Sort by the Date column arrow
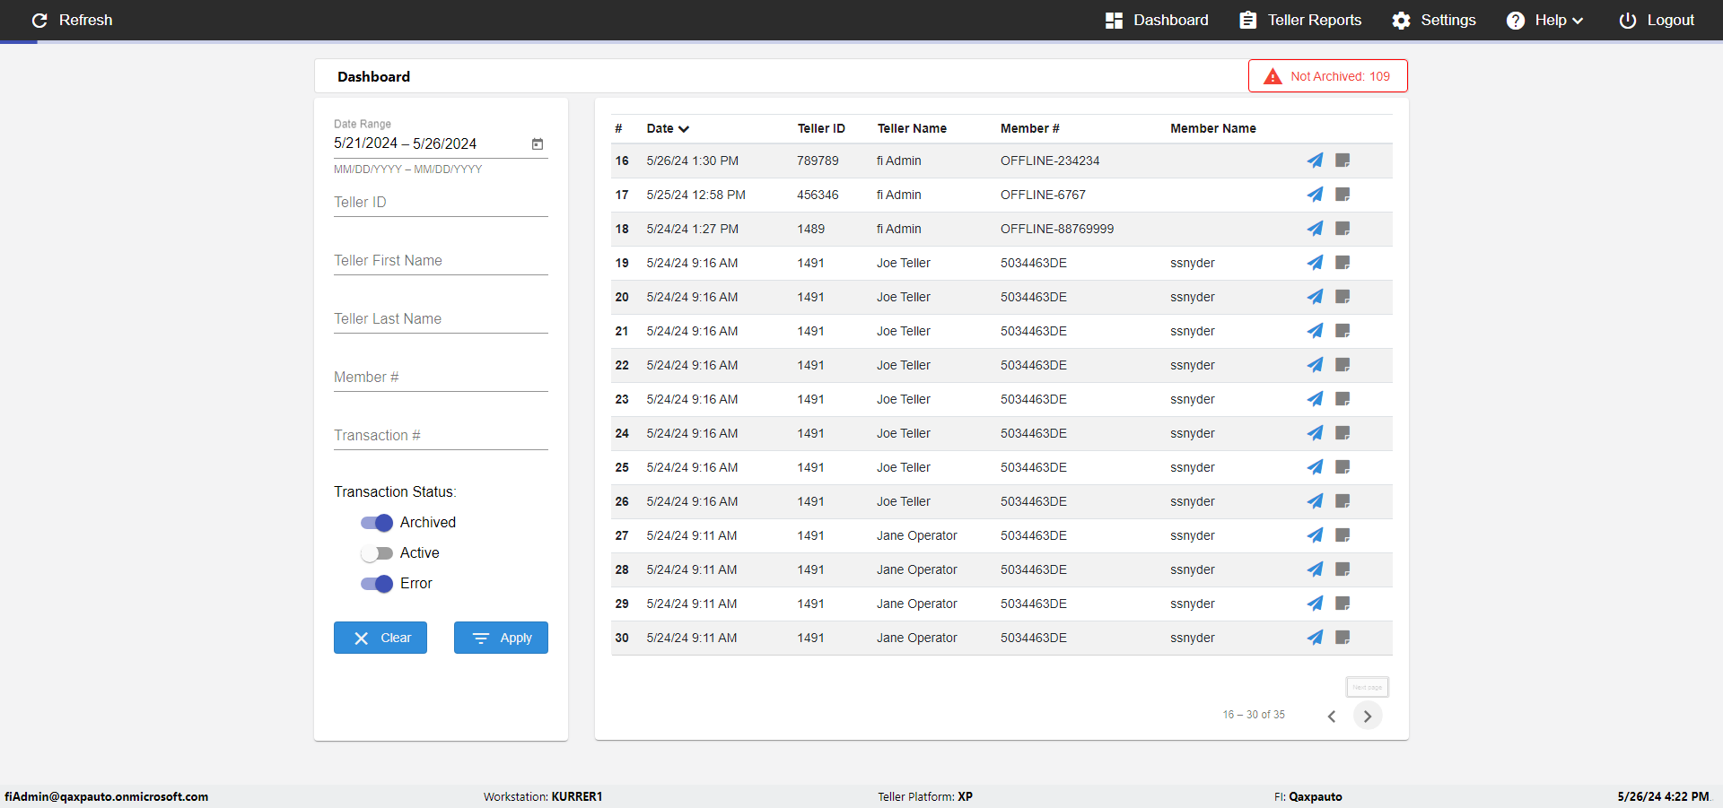Screen dimensions: 1723x808 point(684,129)
